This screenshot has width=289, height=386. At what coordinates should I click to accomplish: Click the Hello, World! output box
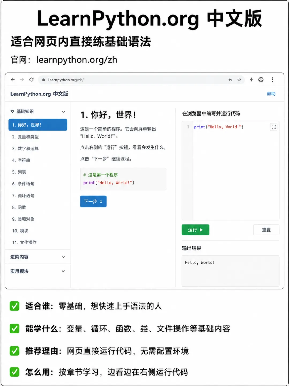230,271
